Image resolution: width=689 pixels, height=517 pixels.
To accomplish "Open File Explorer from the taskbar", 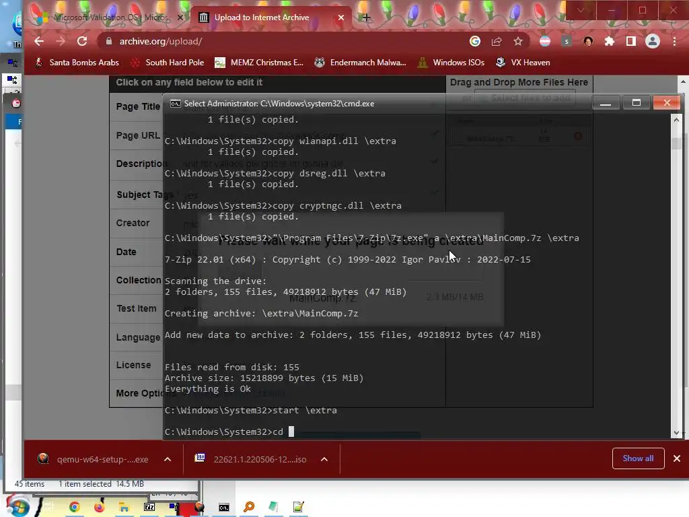I will tap(124, 507).
